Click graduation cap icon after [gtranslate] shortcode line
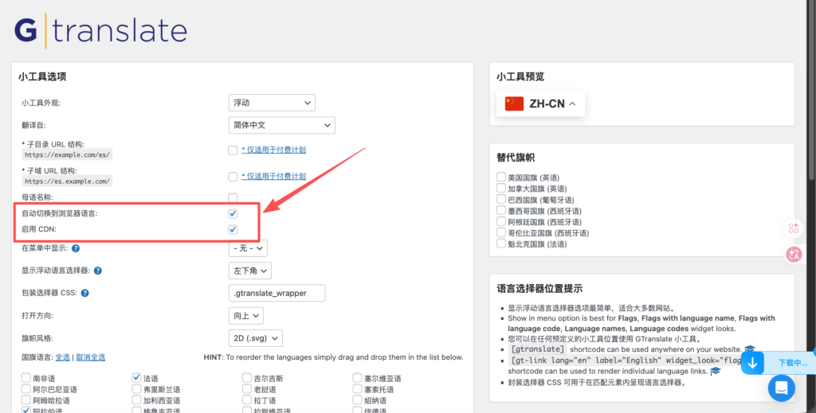The width and height of the screenshot is (816, 413). click(x=749, y=349)
